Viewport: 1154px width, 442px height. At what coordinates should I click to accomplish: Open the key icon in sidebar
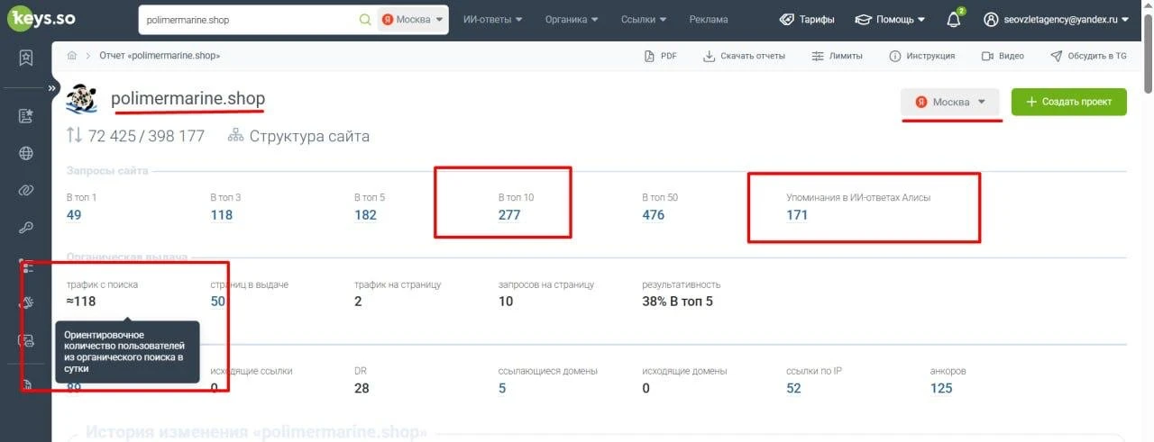(26, 228)
